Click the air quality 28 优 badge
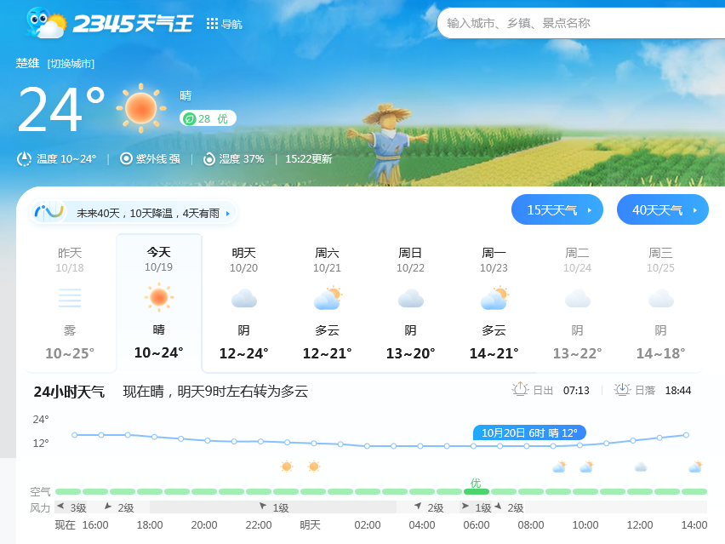This screenshot has width=725, height=544. (x=208, y=118)
